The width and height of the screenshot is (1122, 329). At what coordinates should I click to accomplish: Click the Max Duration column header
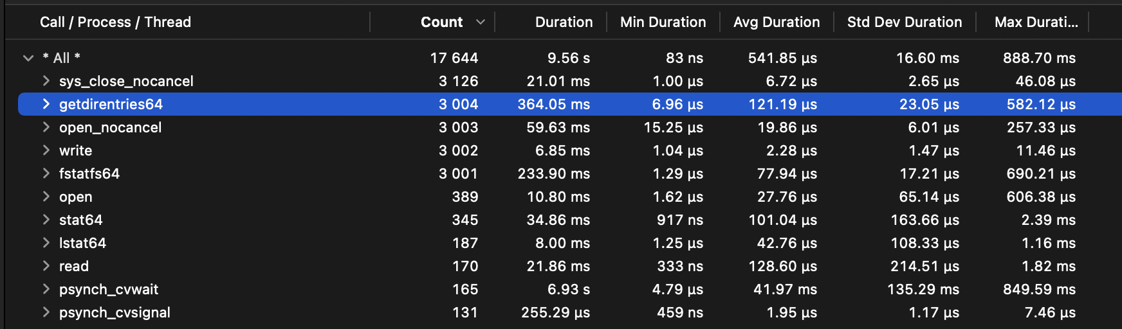(1036, 22)
